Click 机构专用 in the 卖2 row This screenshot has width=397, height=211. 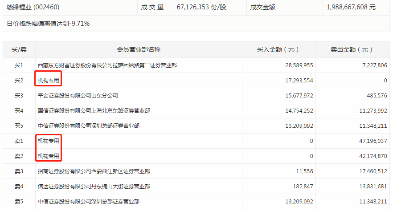(48, 156)
